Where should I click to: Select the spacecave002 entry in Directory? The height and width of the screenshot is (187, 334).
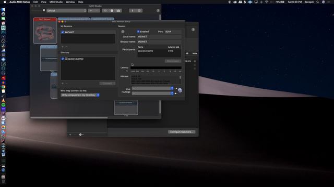(x=76, y=59)
